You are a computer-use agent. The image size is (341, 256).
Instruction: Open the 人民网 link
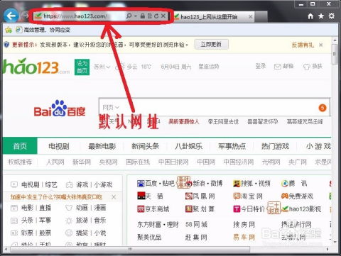click(55, 162)
